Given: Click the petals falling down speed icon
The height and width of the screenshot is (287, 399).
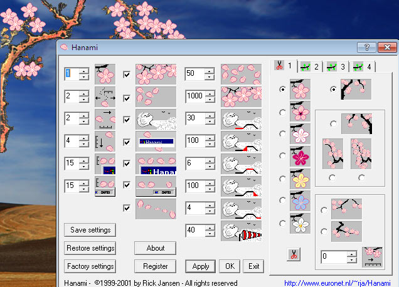Looking at the screenshot, I should pos(105,142).
